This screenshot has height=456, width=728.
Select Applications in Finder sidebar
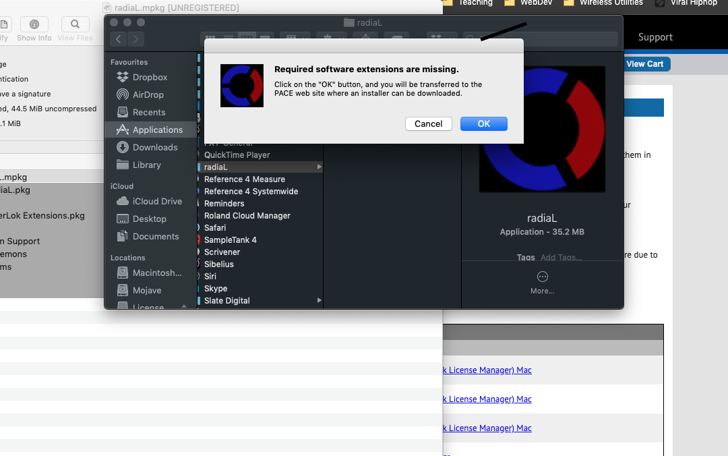point(151,130)
